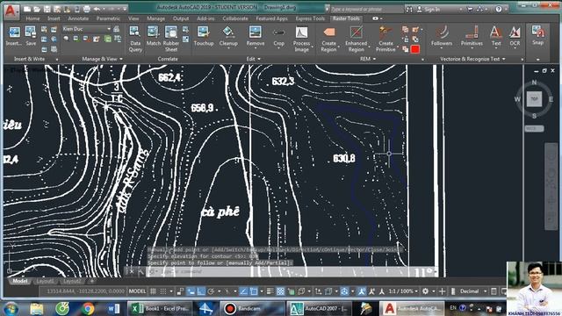This screenshot has height=316, width=562.
Task: Expand the quick access toolbar customize arrow
Action: (x=125, y=9)
